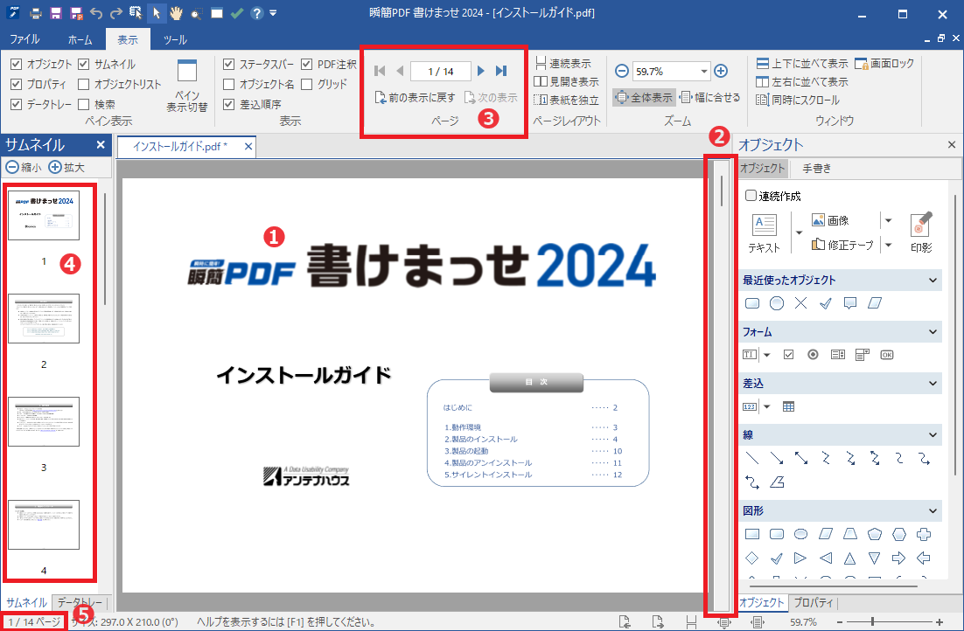Click 画面ロック button

click(x=884, y=63)
